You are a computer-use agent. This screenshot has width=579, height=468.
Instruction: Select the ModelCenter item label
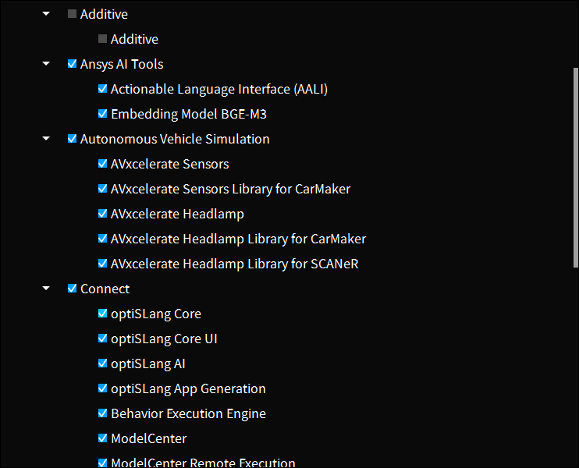(x=148, y=438)
